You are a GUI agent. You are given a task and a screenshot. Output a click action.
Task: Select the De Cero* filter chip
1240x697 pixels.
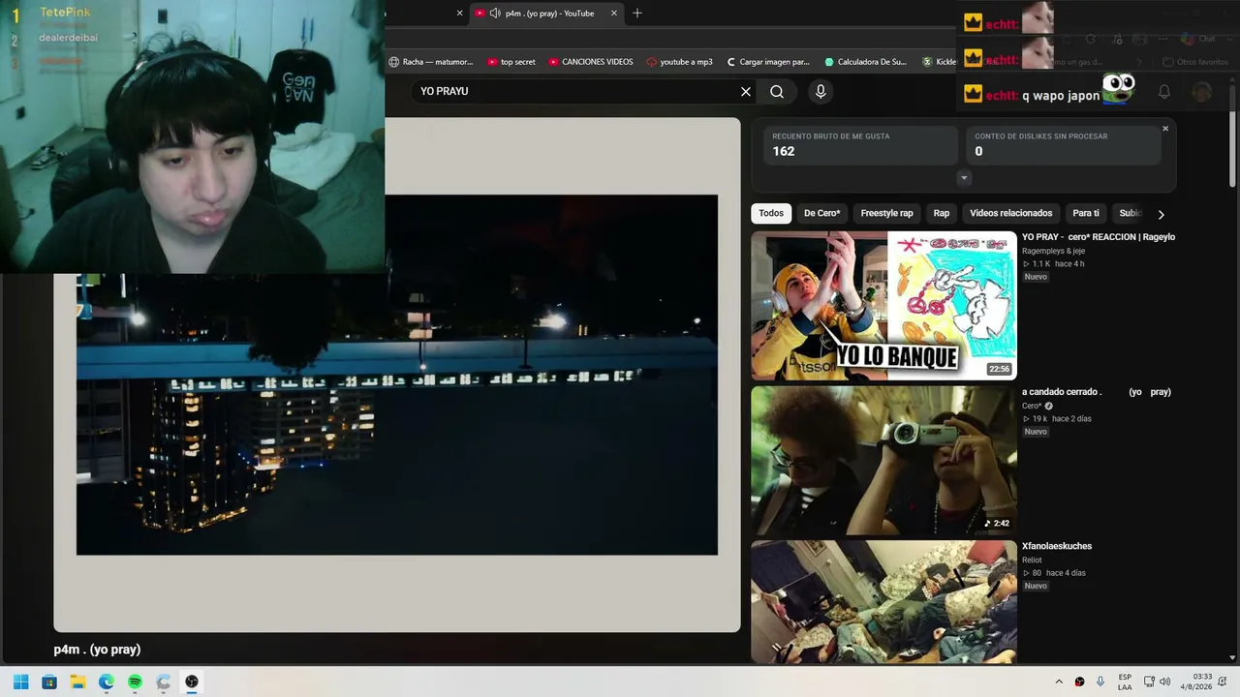pos(821,213)
